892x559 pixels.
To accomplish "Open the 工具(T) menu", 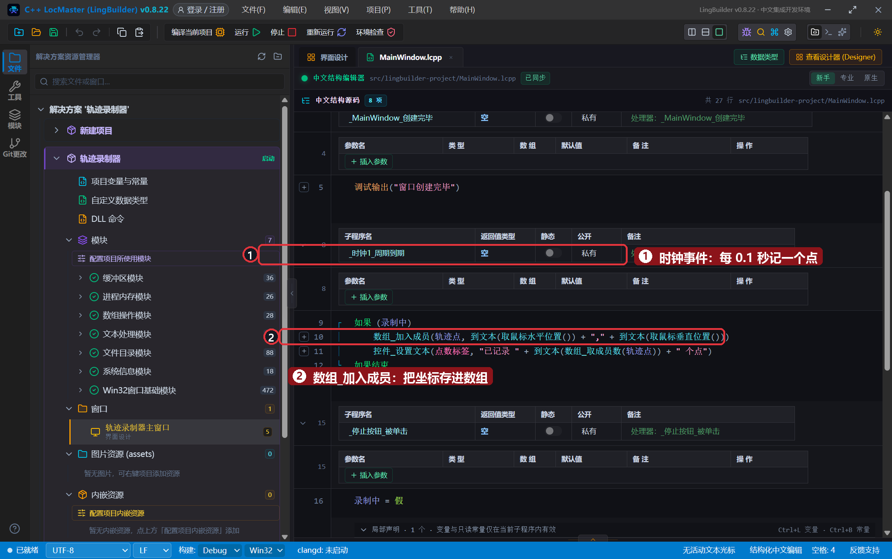I will coord(420,10).
